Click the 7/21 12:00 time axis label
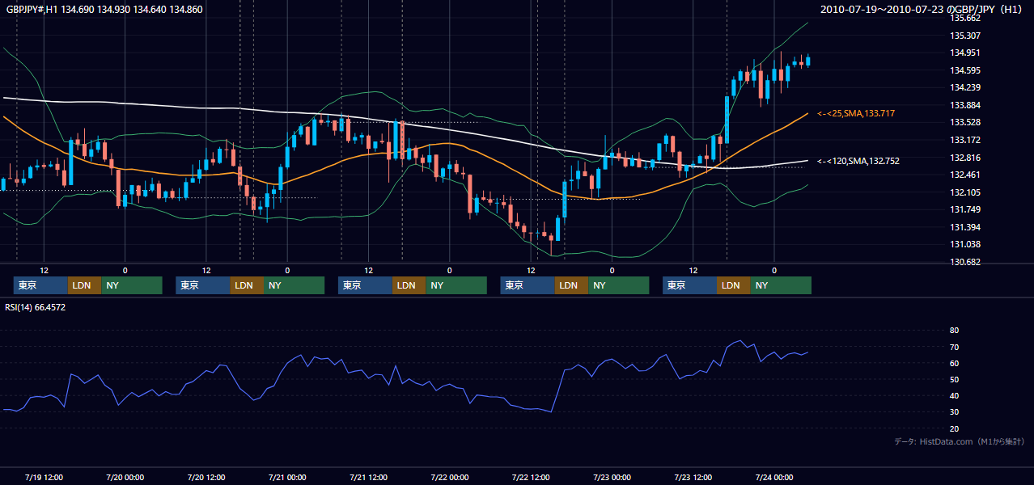Viewport: 1034px width, 485px height. (368, 477)
